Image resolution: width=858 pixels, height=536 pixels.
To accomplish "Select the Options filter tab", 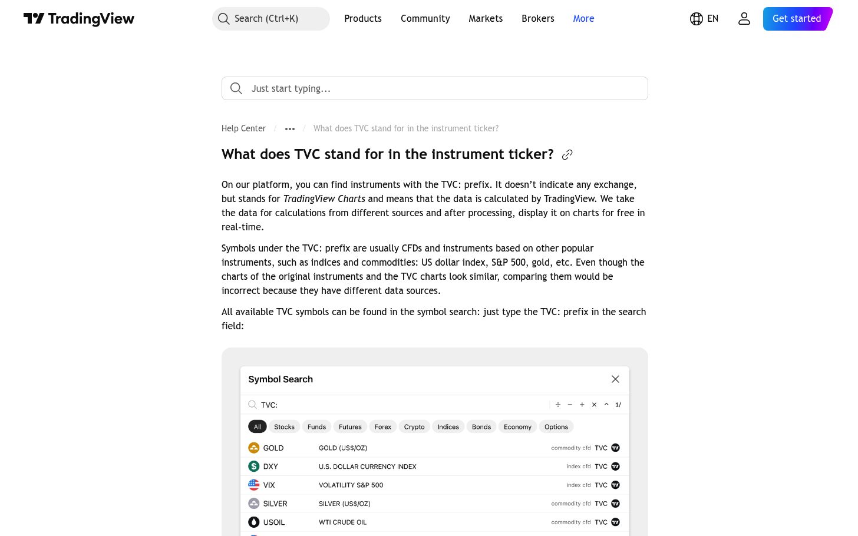I will tap(556, 427).
